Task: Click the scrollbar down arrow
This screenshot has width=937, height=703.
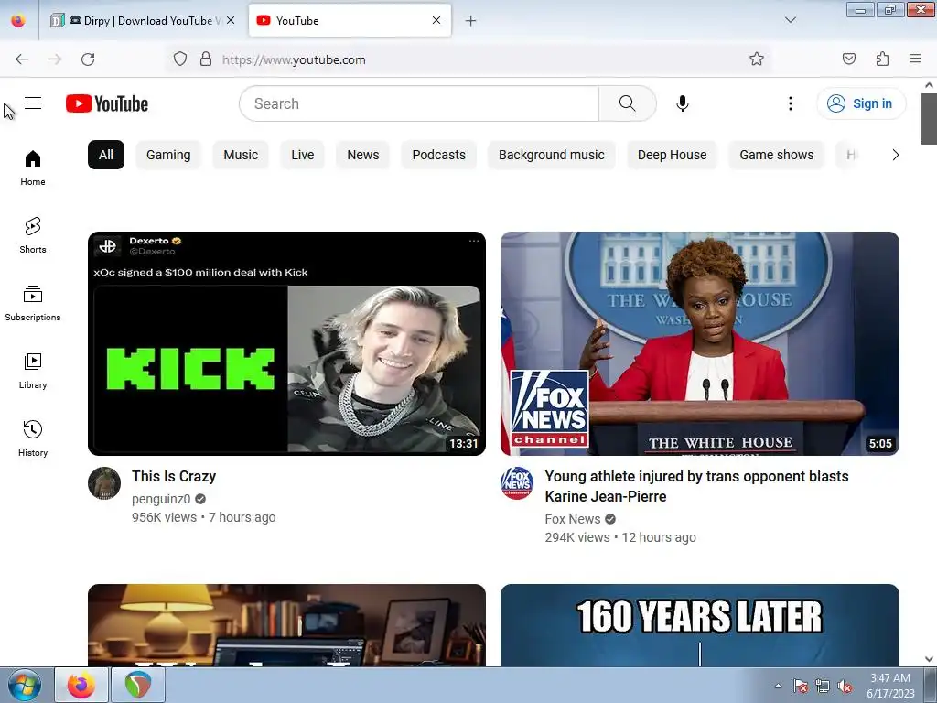Action: 929,659
